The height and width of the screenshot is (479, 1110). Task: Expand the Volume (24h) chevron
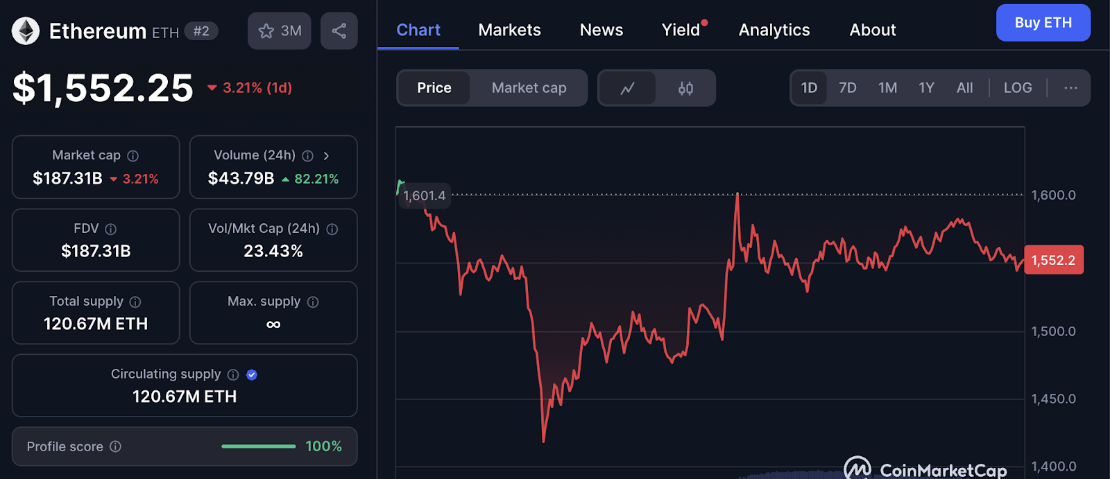326,156
